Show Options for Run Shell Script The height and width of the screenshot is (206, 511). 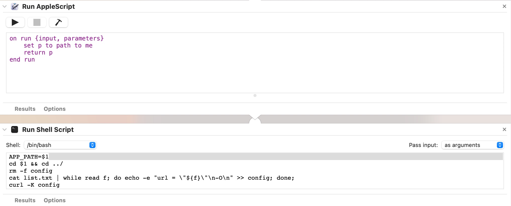tap(55, 200)
